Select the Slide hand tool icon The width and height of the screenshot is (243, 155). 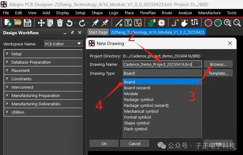point(185,23)
